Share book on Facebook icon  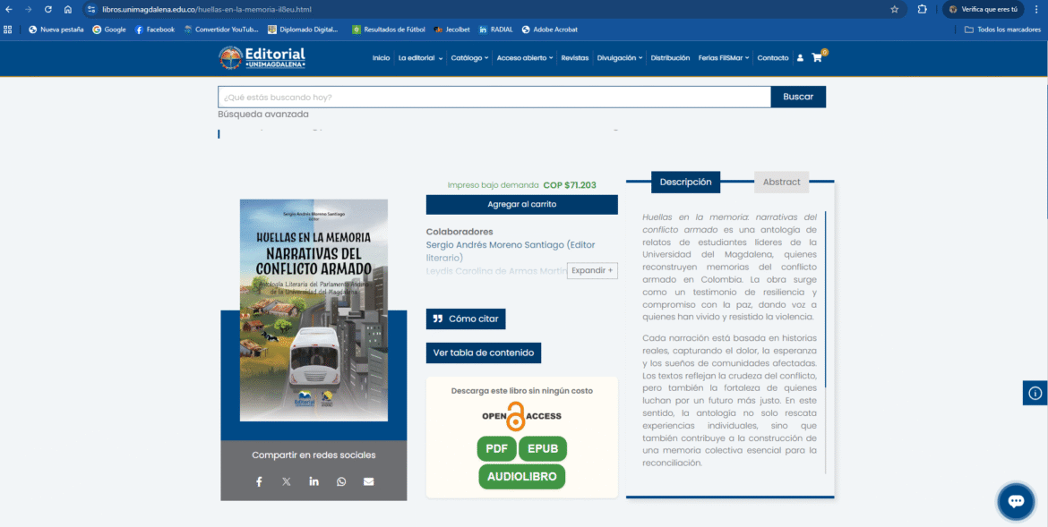[x=259, y=481]
